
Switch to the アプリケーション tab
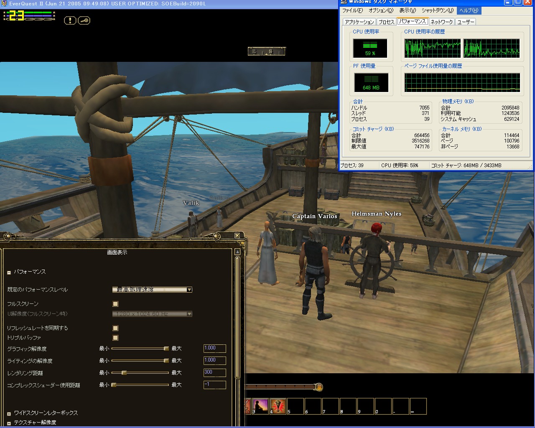tap(359, 22)
